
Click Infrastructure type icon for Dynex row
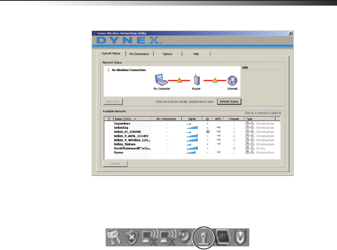(250, 152)
